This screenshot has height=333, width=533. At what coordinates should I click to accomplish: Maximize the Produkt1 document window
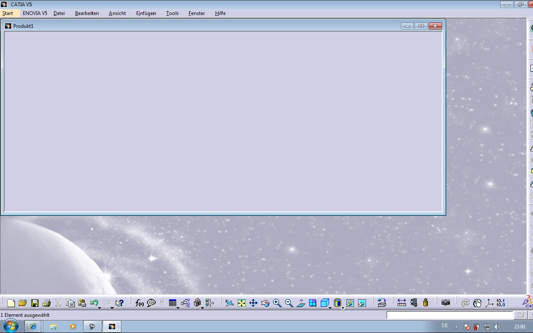421,26
